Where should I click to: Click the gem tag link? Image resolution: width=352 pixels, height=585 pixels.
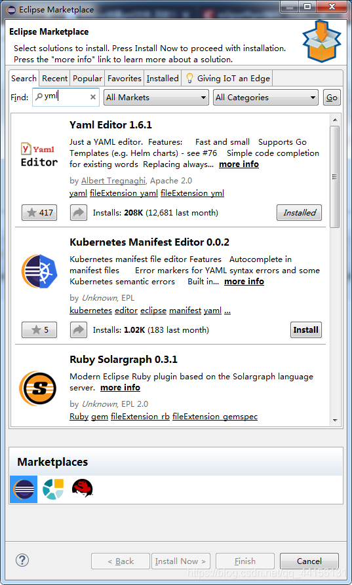(x=100, y=417)
